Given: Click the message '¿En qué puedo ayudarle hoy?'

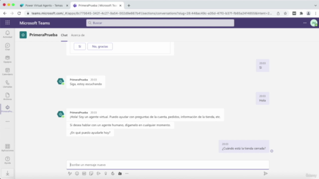Looking at the screenshot, I should point(90,133).
